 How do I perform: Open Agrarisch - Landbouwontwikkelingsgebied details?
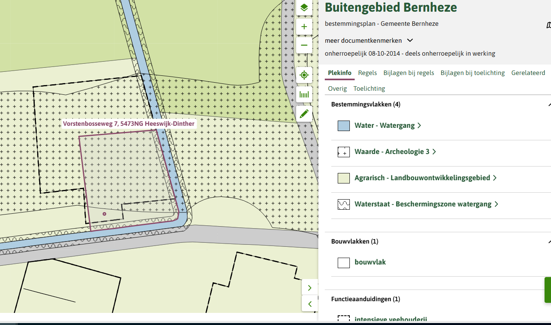coord(426,178)
